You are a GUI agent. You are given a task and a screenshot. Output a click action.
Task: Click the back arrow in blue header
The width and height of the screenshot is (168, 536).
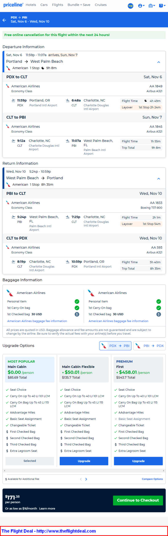[x=4, y=20]
